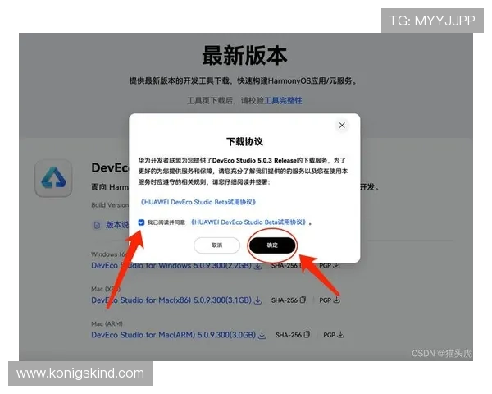Click the SHA-256 label in Mac(ARM) row
Viewport: 492px width, 394px height.
(x=289, y=335)
